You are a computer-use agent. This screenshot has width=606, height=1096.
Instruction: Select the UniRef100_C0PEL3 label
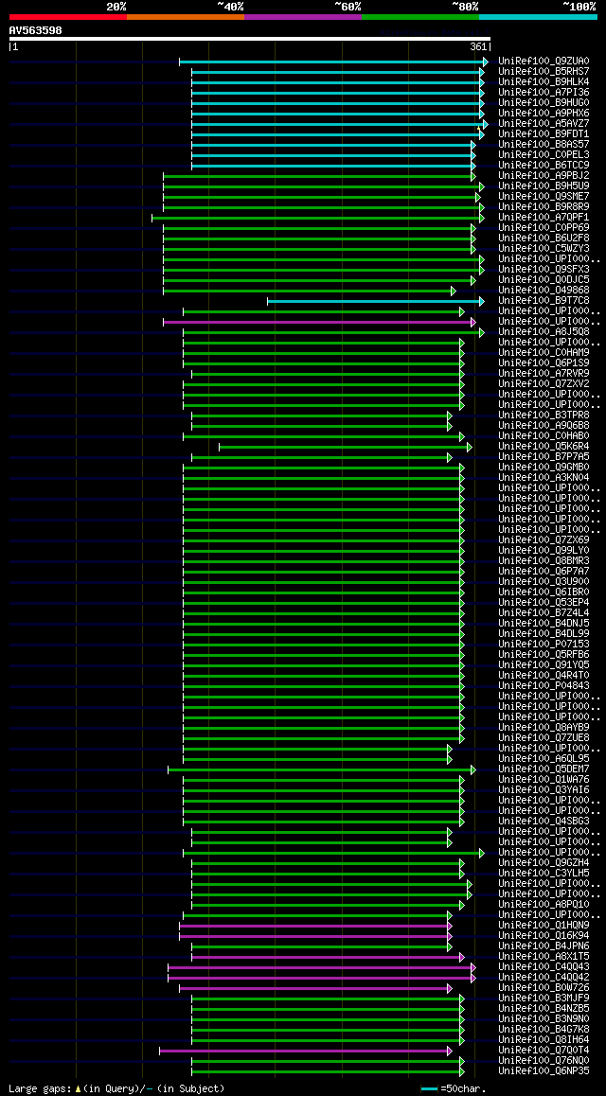tap(544, 155)
